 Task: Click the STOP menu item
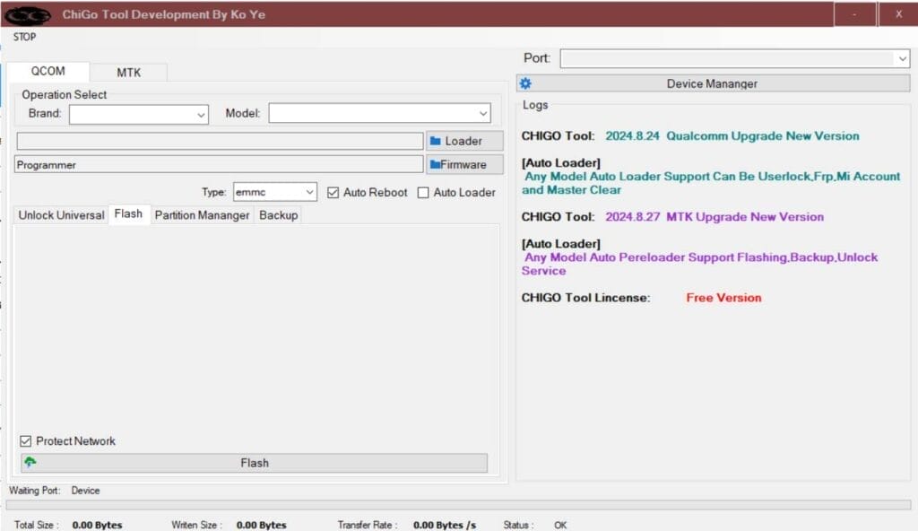(x=25, y=37)
